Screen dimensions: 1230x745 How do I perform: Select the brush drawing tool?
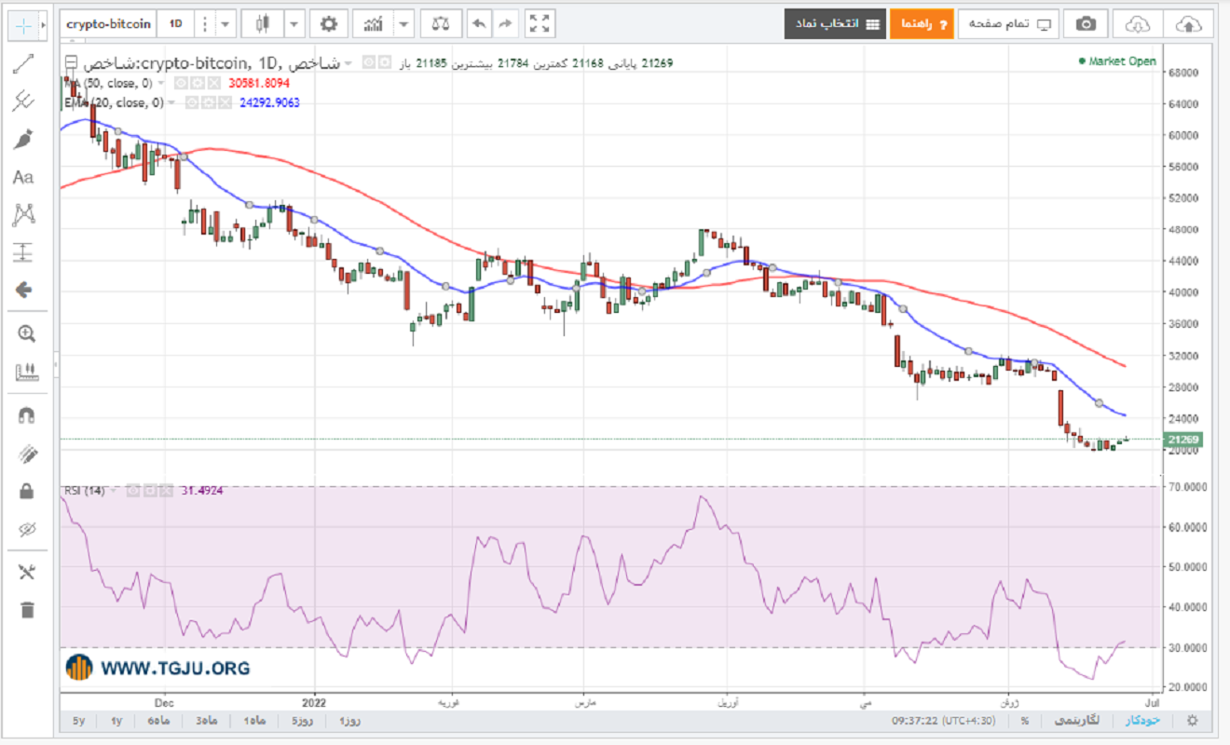[x=23, y=140]
